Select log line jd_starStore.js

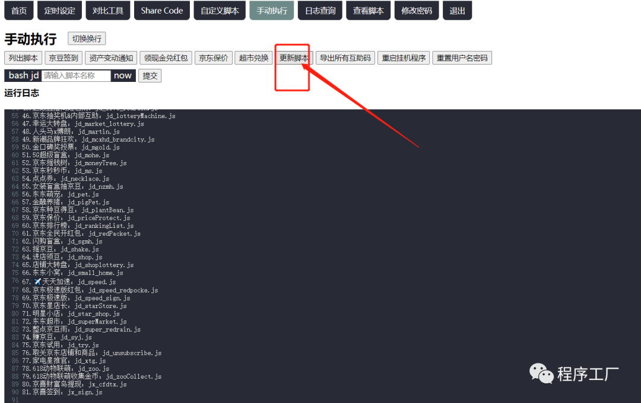tap(74, 306)
